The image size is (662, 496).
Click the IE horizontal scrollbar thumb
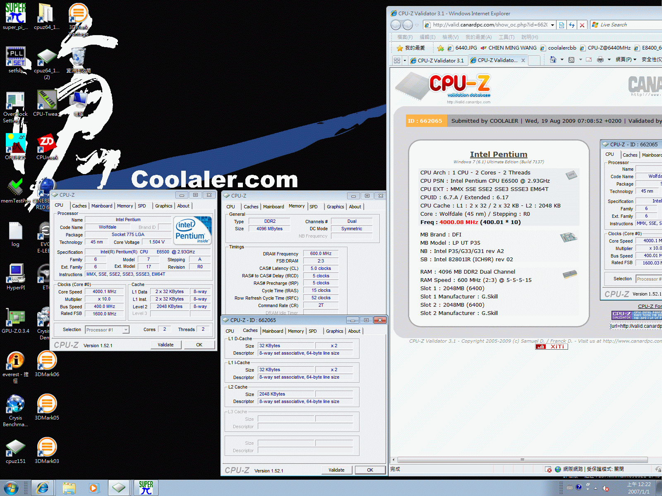(x=523, y=460)
